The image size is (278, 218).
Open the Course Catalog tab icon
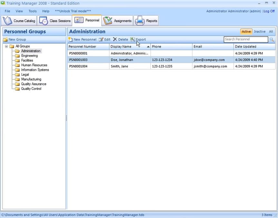[7, 20]
